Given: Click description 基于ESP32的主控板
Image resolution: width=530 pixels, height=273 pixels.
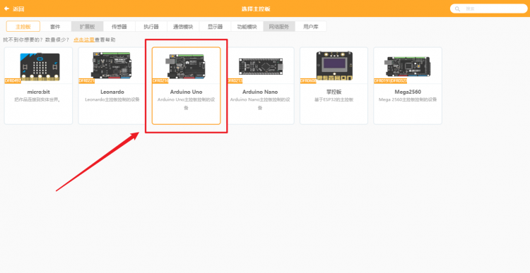Looking at the screenshot, I should tap(334, 100).
